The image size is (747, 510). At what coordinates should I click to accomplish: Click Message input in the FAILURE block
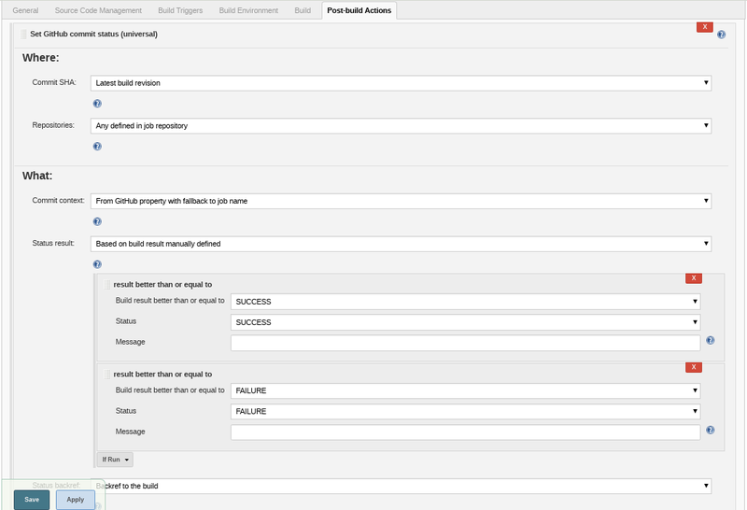(465, 432)
